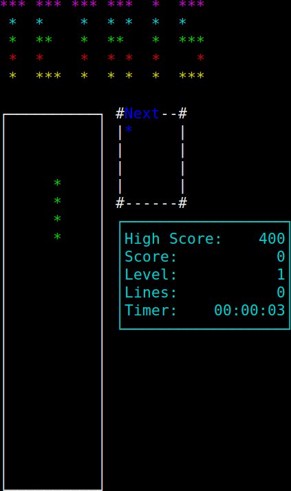291x491 pixels.
Task: Click the lone magenta asterisk of title letter I
Action: click(x=155, y=4)
